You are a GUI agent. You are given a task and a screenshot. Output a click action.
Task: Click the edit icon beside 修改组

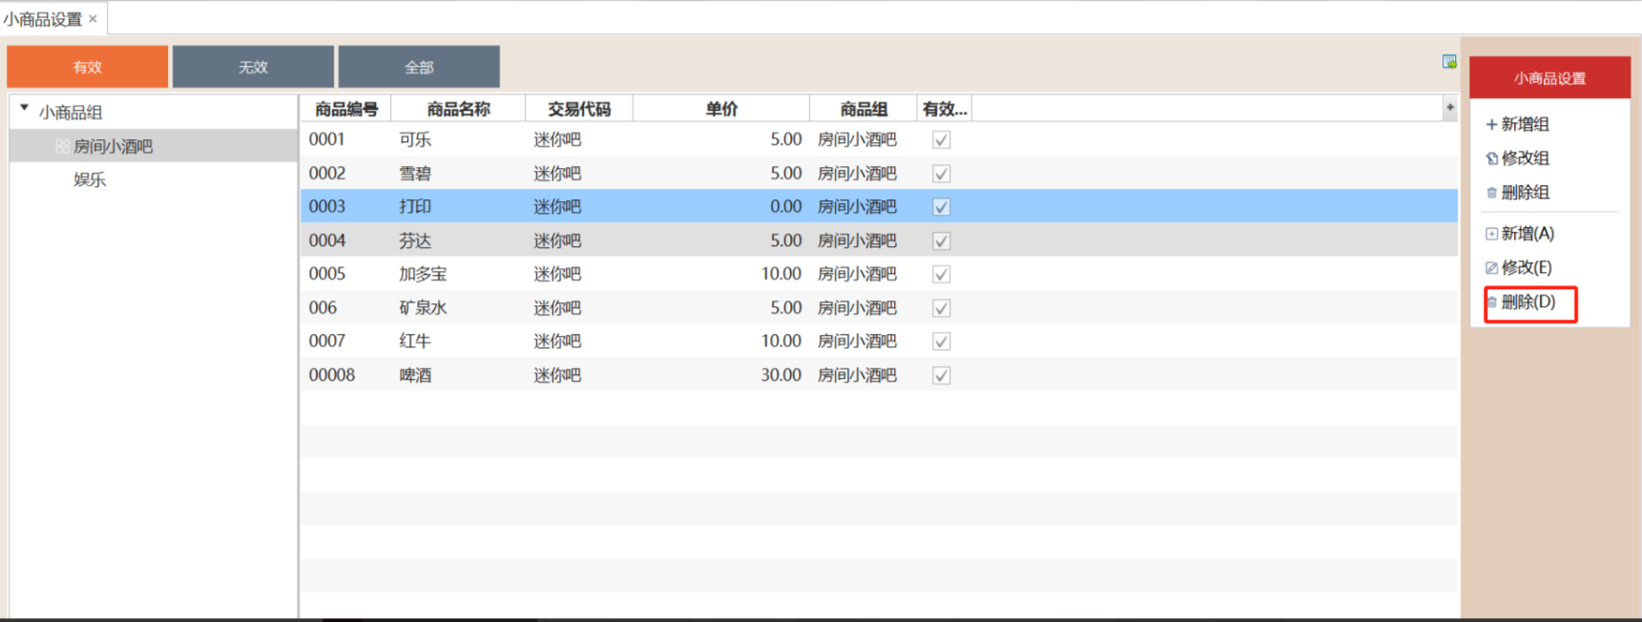coord(1491,158)
